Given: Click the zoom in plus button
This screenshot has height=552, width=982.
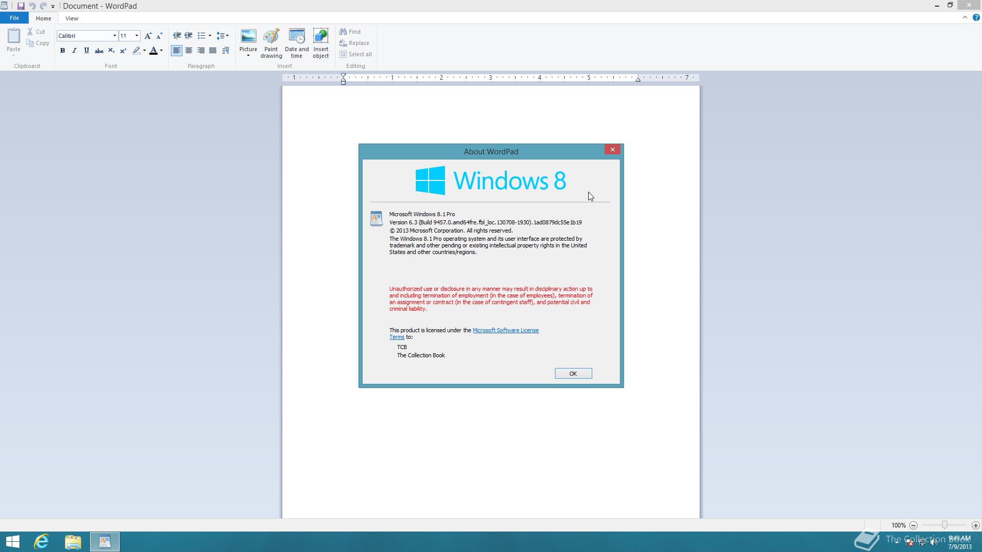Looking at the screenshot, I should pyautogui.click(x=975, y=525).
